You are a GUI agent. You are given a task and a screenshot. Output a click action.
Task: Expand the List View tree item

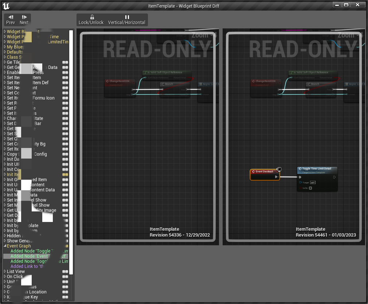(x=5, y=272)
